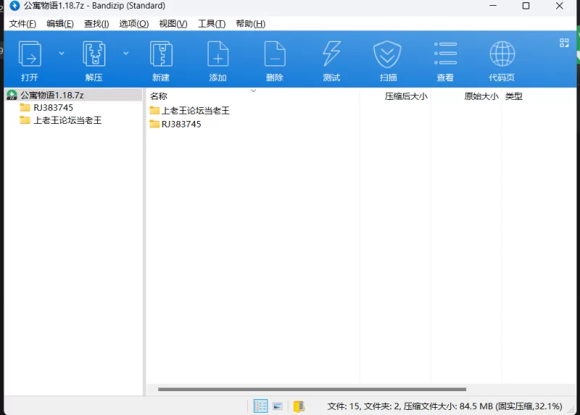Select 上老王论坛当老王 folder in left tree
The height and width of the screenshot is (415, 580).
[x=67, y=120]
